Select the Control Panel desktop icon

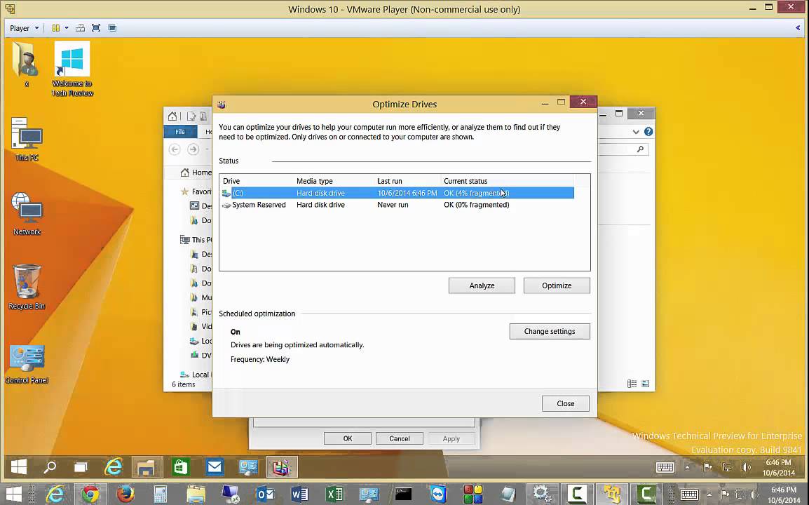tap(27, 364)
